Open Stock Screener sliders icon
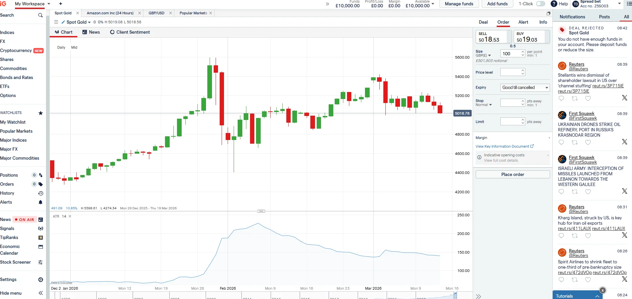The height and width of the screenshot is (299, 632). pyautogui.click(x=41, y=262)
